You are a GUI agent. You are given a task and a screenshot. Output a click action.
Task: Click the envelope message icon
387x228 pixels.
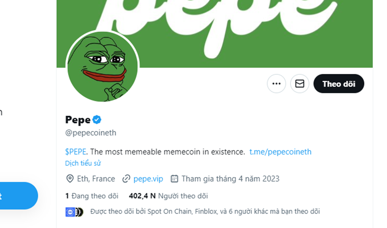tap(300, 84)
